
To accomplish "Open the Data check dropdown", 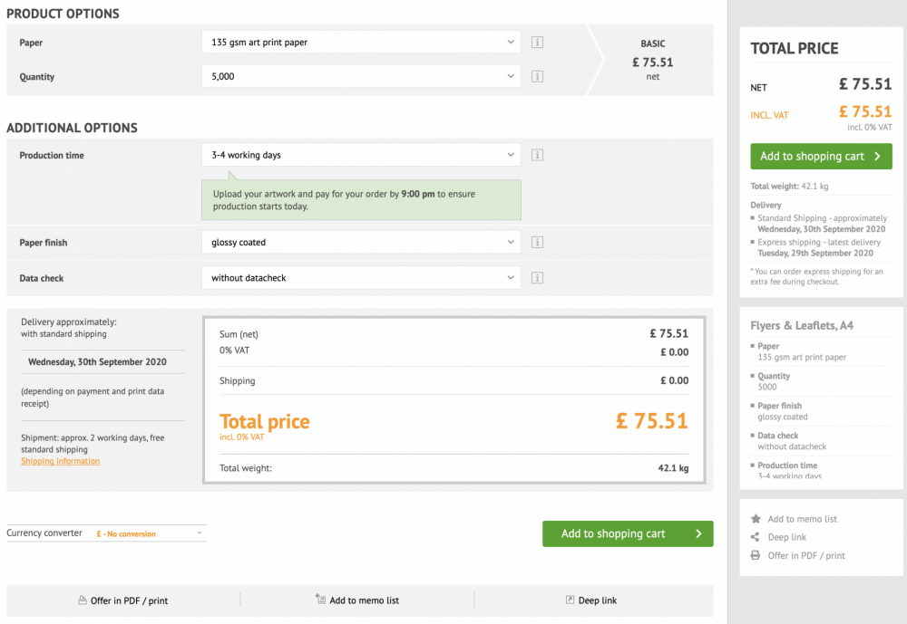I will 361,278.
